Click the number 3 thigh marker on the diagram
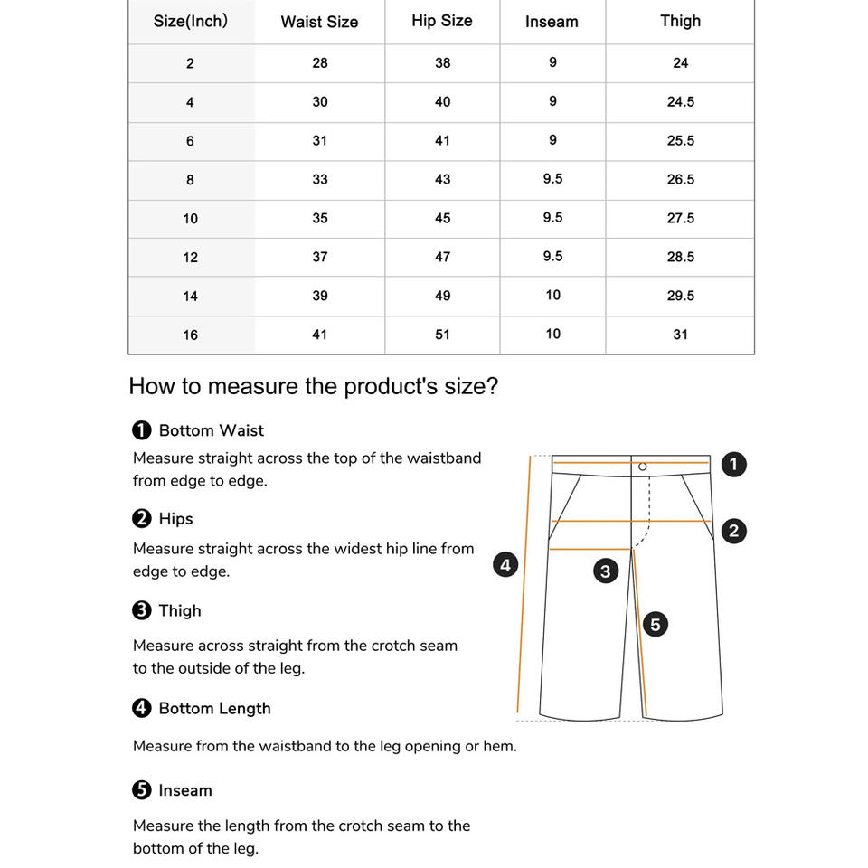 tap(605, 571)
